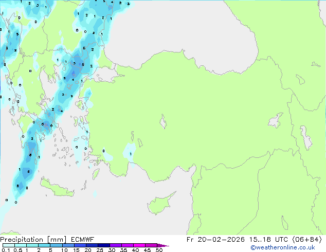
Task: Click the 45–50 mm legend color box
Action: 151,245
